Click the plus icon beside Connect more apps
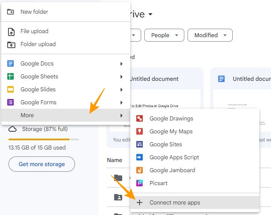The height and width of the screenshot is (215, 271). (x=140, y=202)
